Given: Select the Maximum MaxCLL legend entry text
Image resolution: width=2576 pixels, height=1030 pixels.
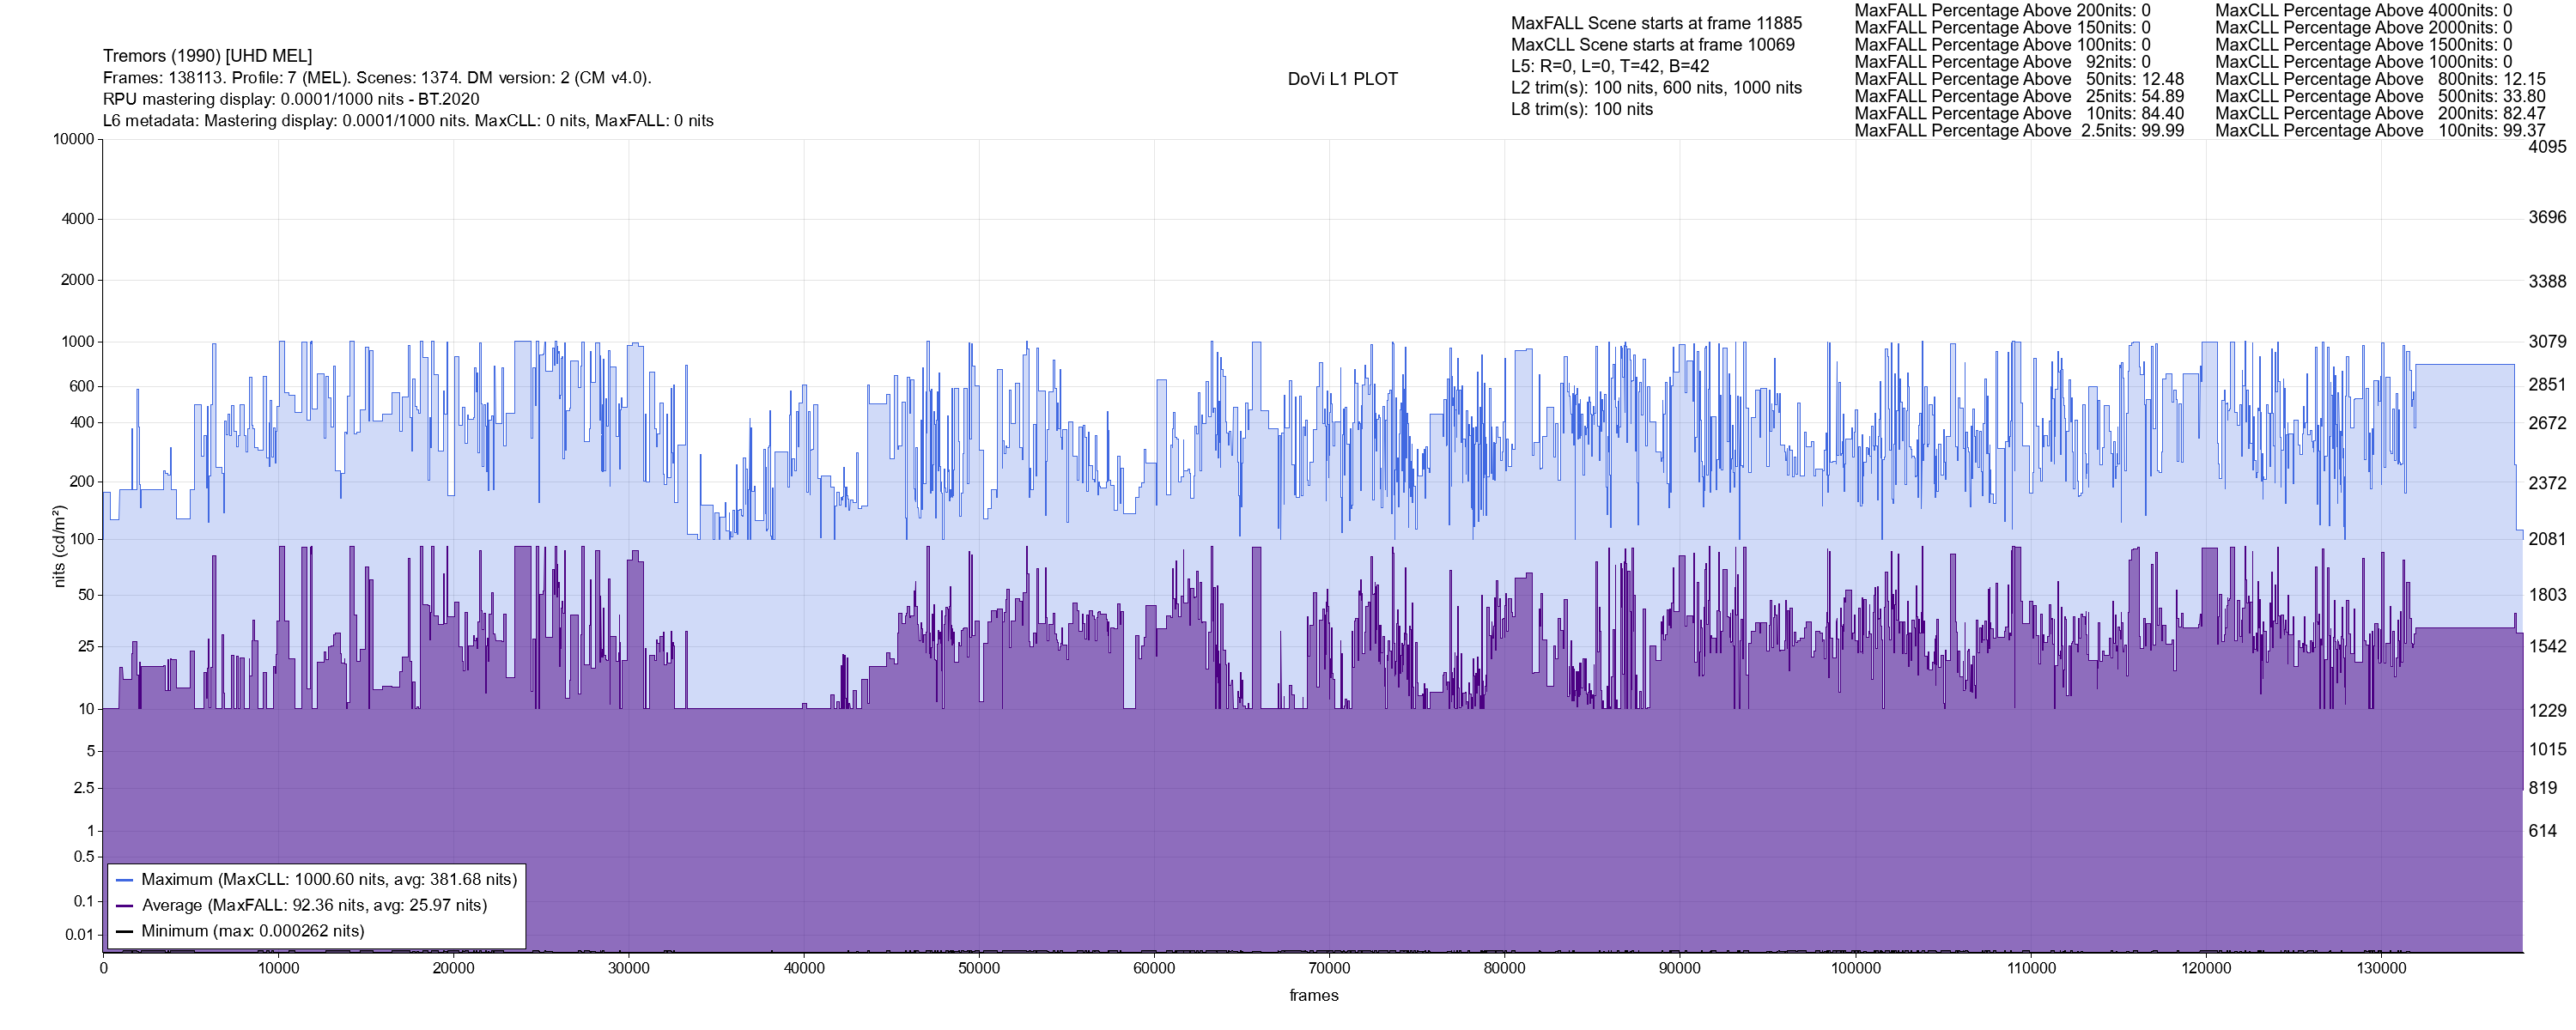Looking at the screenshot, I should (x=329, y=880).
